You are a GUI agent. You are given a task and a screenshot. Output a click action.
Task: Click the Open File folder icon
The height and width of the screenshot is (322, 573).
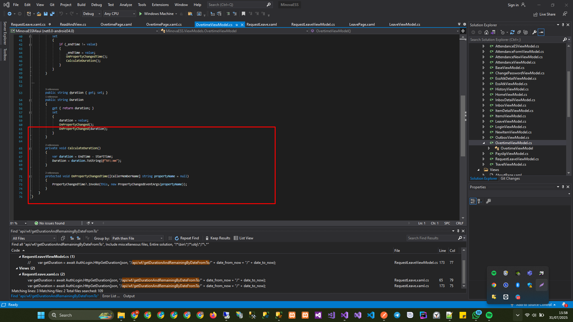(x=39, y=14)
